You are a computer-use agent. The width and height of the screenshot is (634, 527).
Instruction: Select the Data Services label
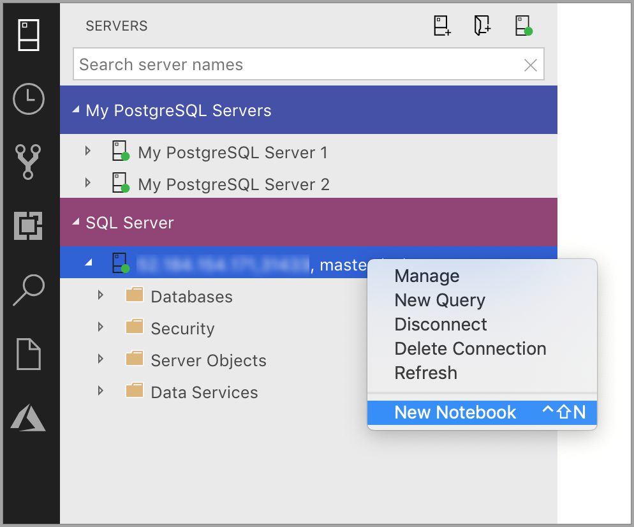coord(204,393)
